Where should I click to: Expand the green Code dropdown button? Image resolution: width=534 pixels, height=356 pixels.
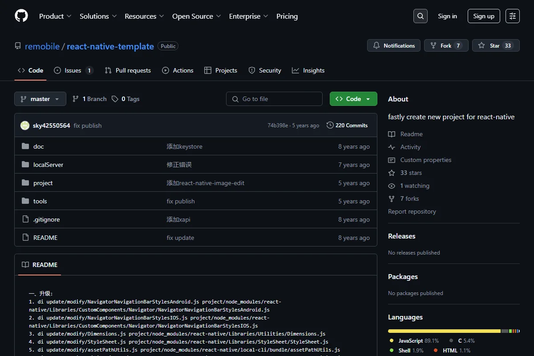pos(353,99)
